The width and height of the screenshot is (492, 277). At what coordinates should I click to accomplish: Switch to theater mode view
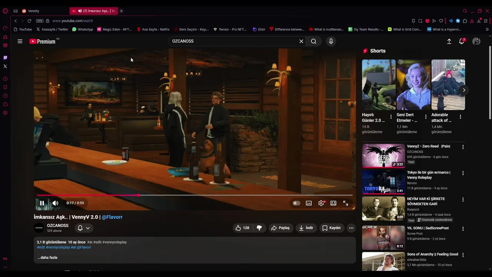[x=333, y=203]
